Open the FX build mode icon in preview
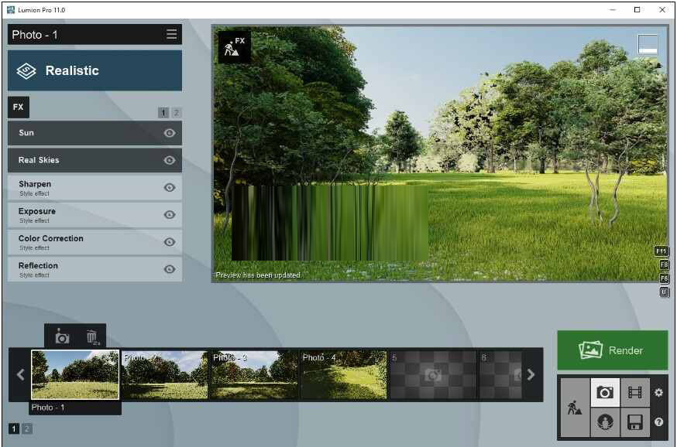This screenshot has width=677, height=447. tap(234, 47)
